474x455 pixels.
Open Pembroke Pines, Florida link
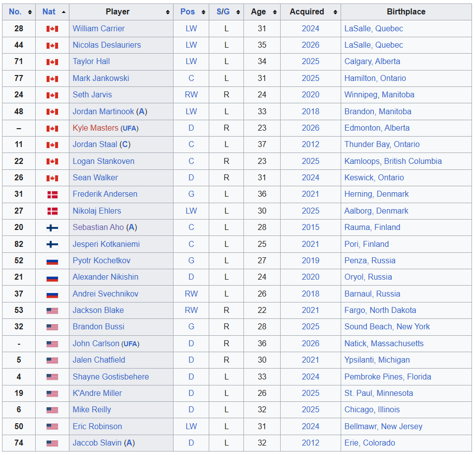(388, 377)
